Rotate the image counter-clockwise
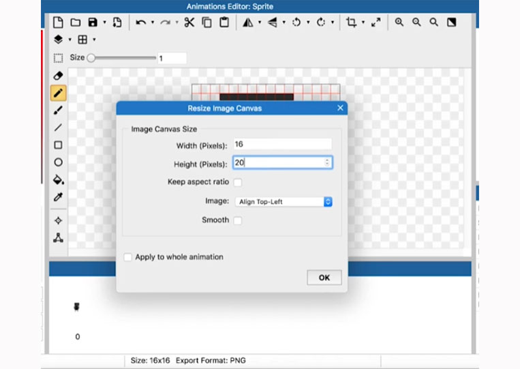520x369 pixels. click(x=296, y=23)
